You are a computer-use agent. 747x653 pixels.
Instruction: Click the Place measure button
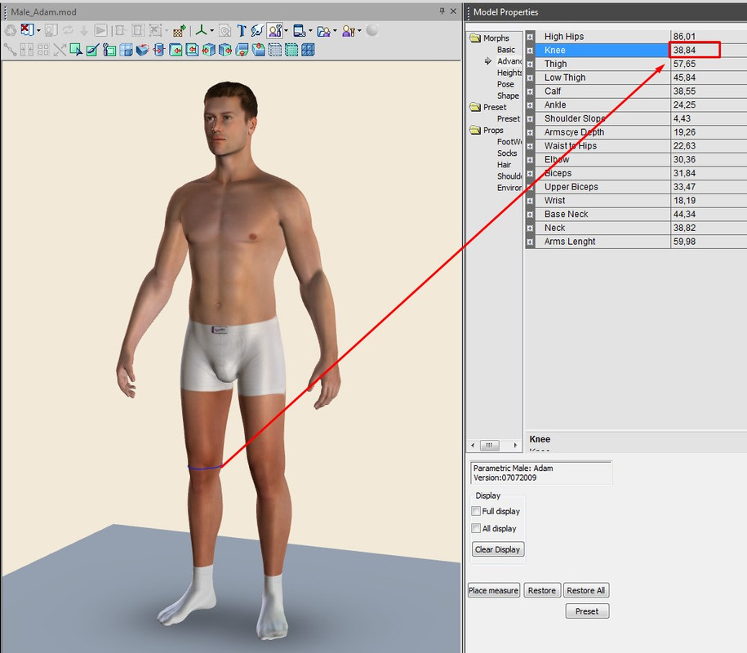pyautogui.click(x=494, y=590)
